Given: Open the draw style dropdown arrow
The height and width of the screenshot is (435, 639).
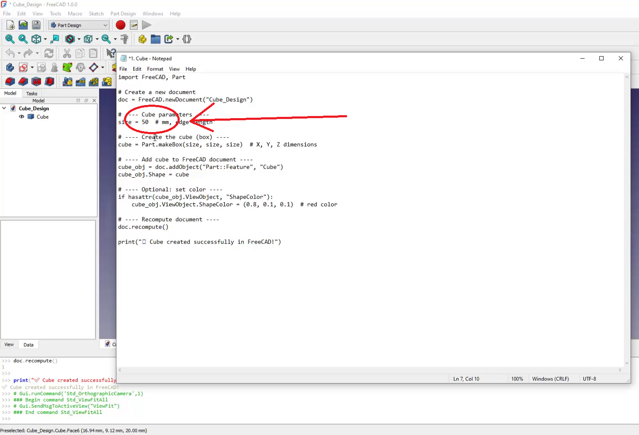Looking at the screenshot, I should point(79,39).
